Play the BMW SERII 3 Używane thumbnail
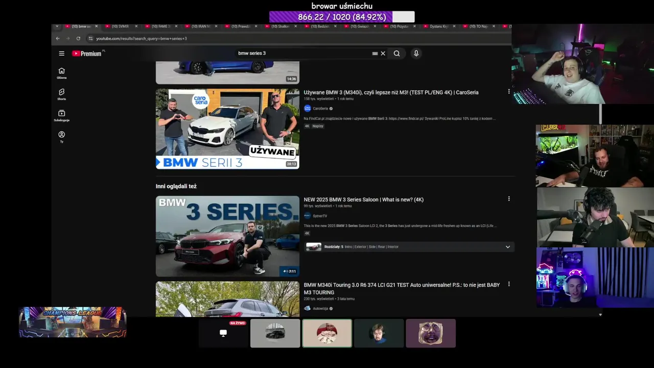 tap(227, 129)
